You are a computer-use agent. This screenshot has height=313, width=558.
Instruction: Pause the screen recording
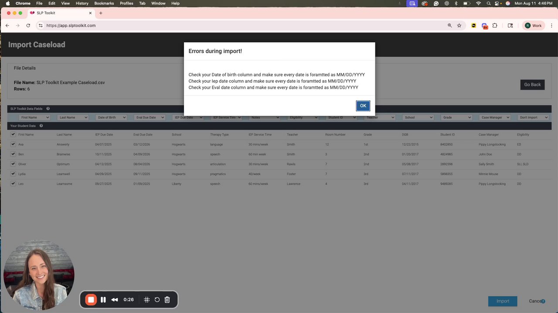(x=103, y=300)
